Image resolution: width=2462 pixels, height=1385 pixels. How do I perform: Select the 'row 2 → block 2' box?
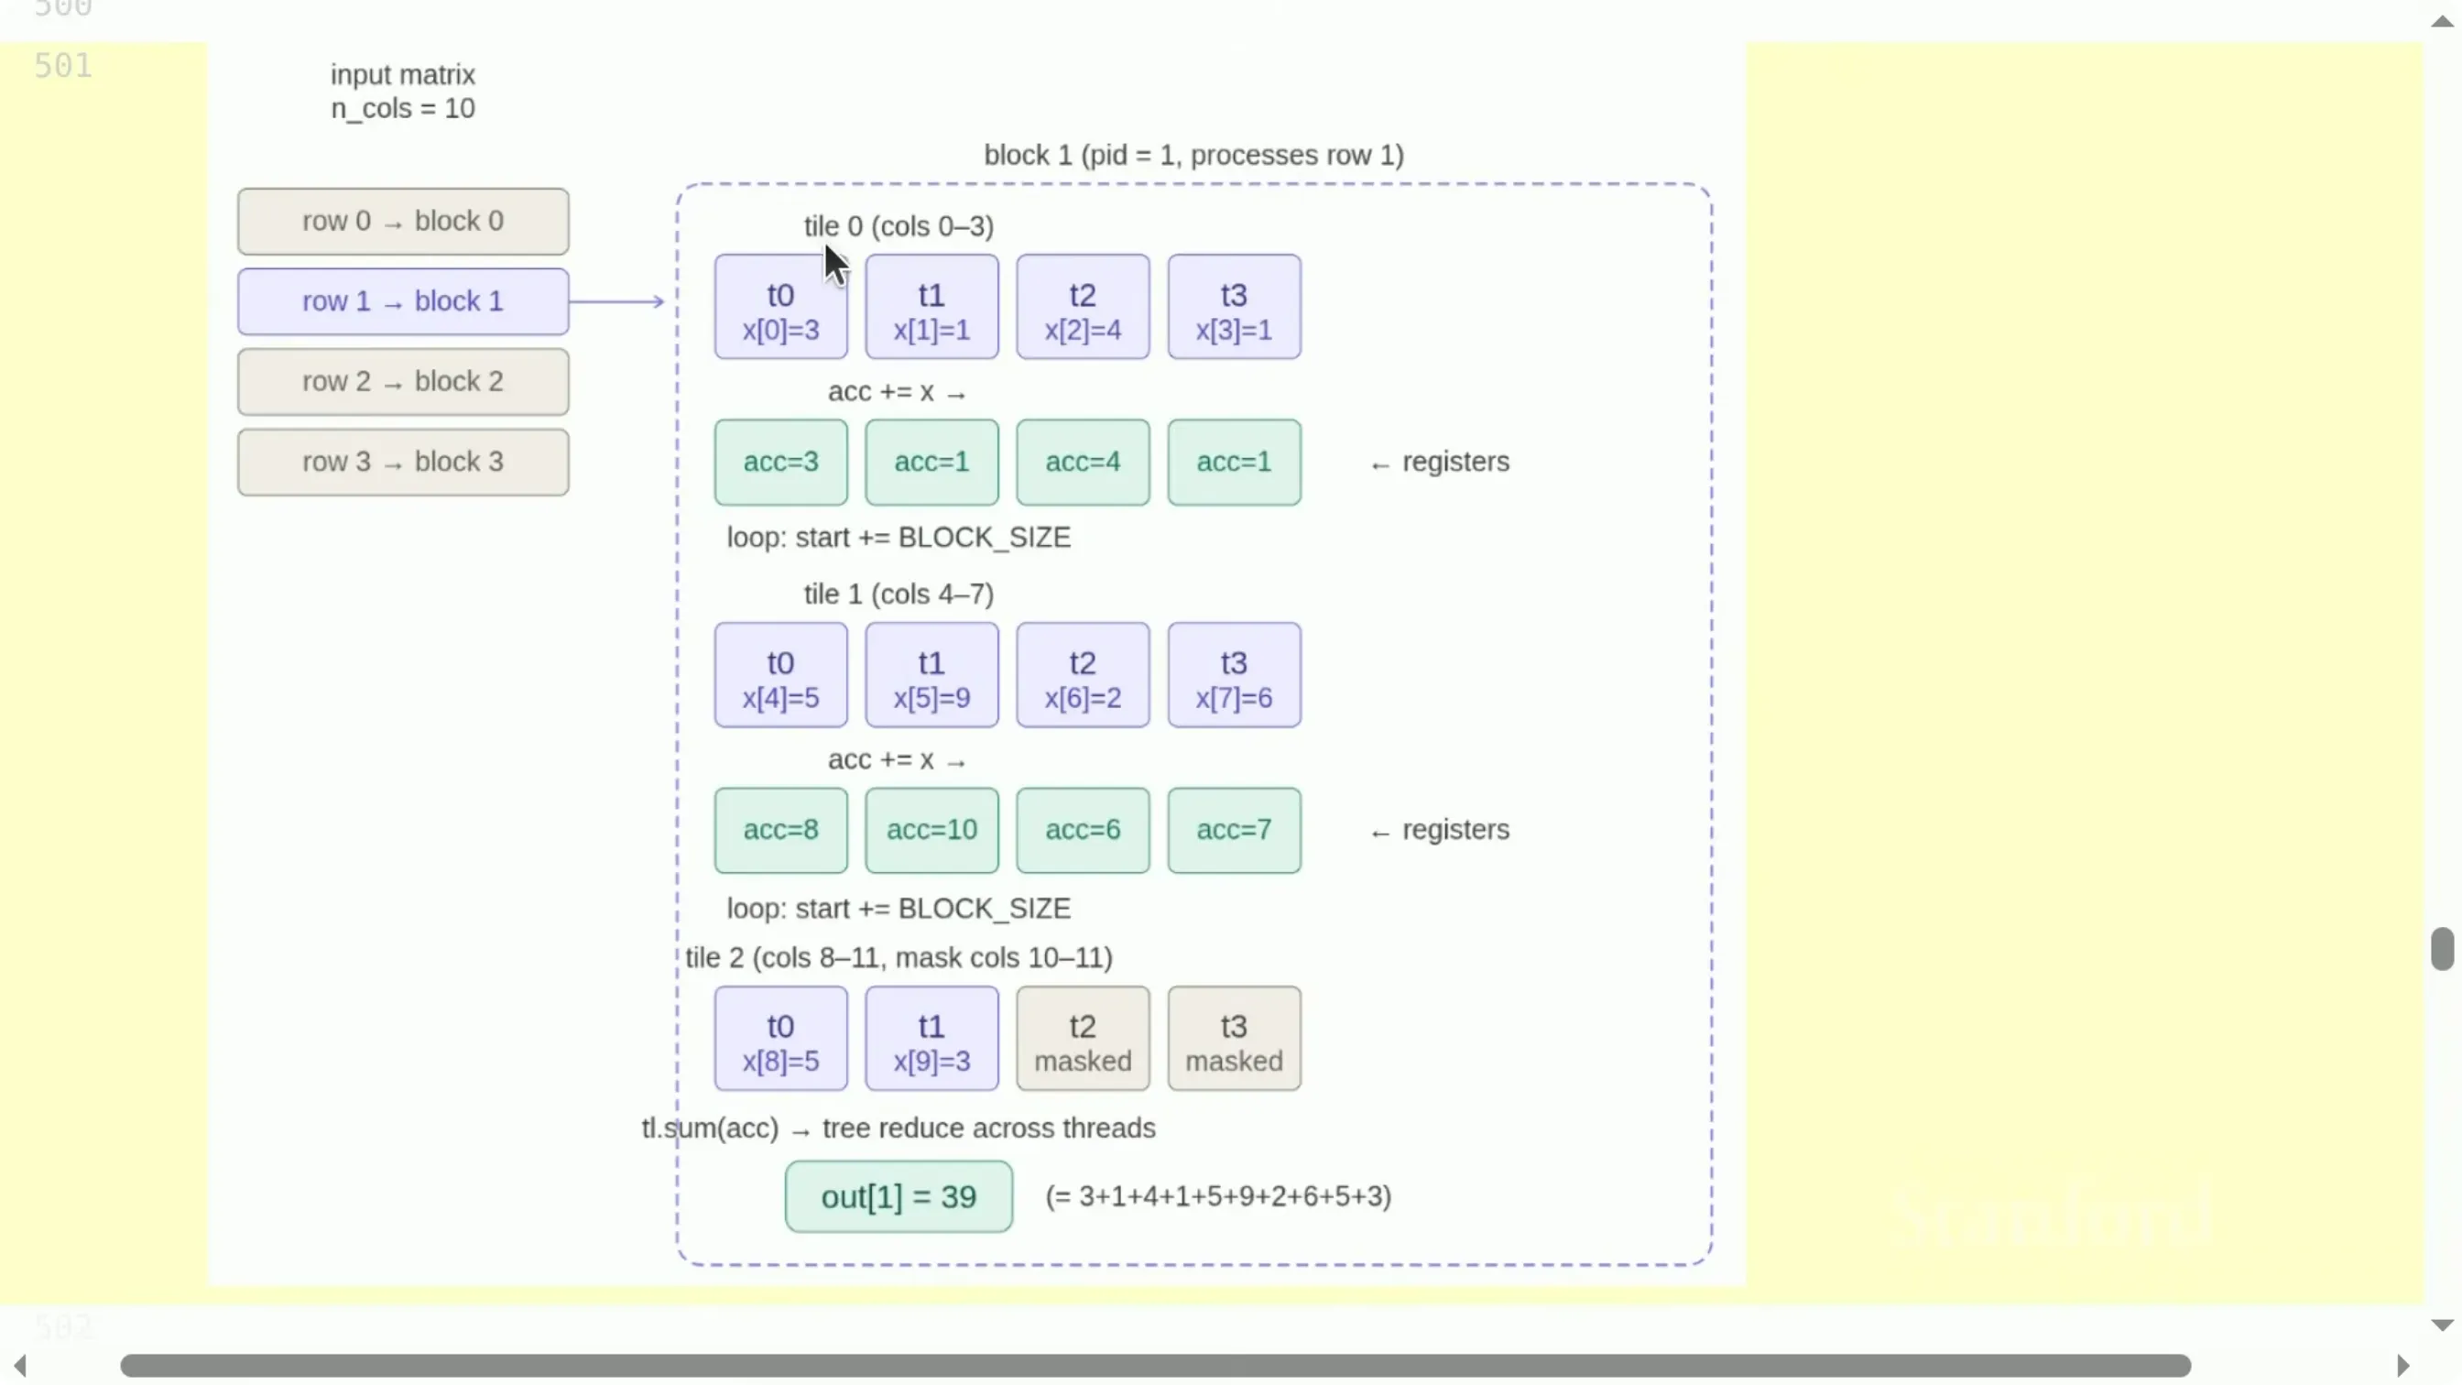point(403,381)
